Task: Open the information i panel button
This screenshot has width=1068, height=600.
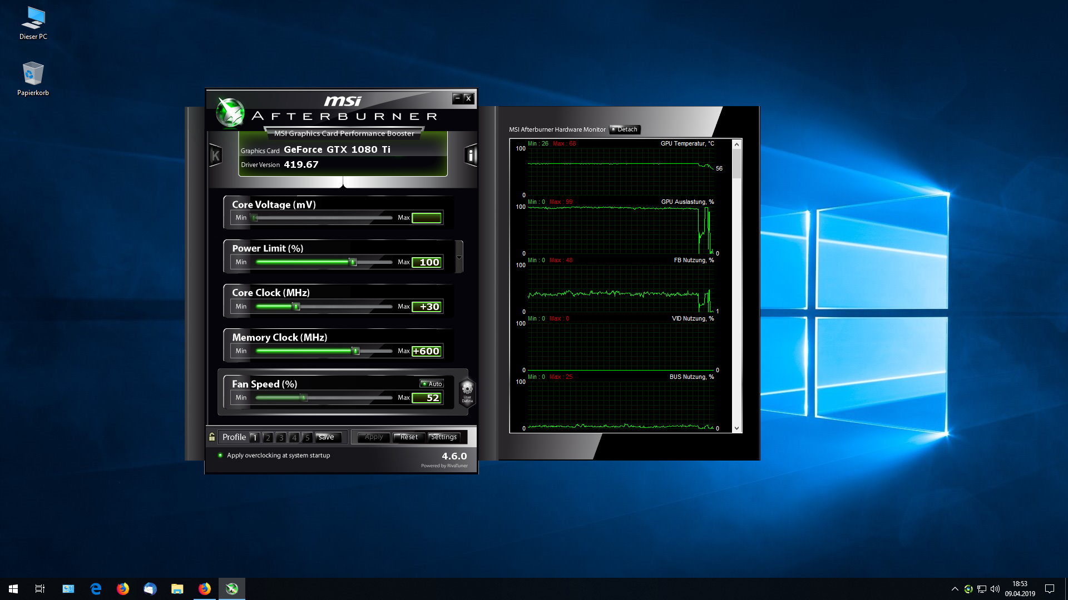Action: tap(471, 156)
